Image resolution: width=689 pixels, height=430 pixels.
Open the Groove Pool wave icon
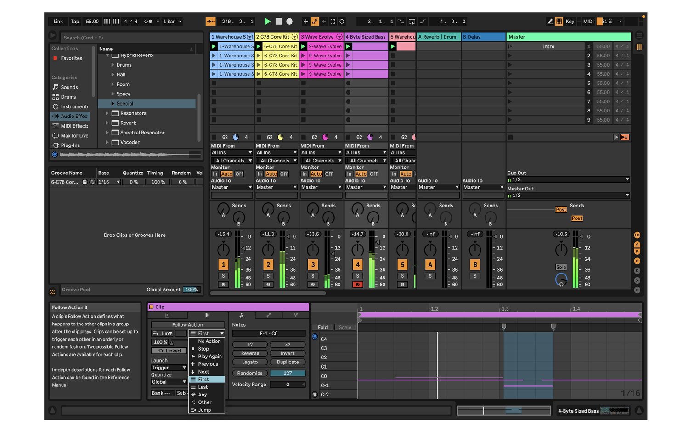click(52, 291)
